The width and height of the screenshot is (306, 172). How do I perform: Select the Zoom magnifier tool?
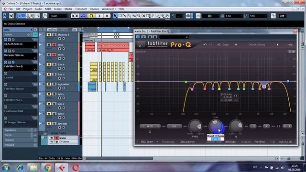(139, 16)
